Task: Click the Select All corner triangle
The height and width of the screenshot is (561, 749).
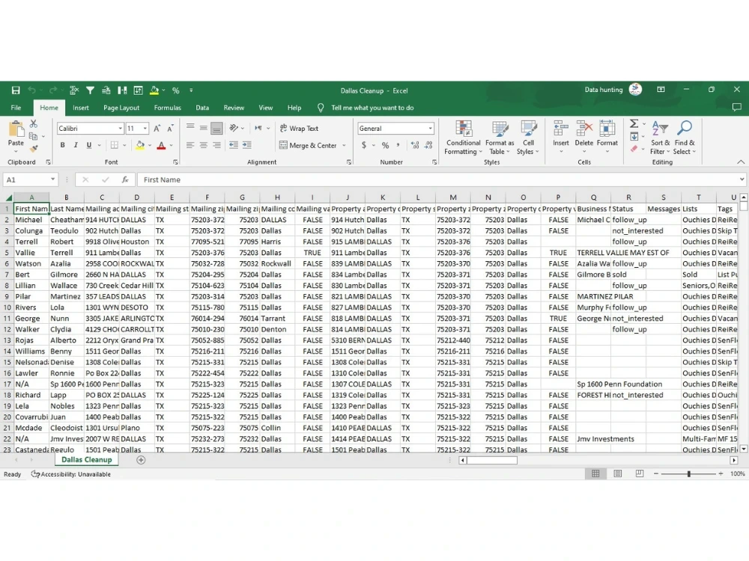Action: 8,197
